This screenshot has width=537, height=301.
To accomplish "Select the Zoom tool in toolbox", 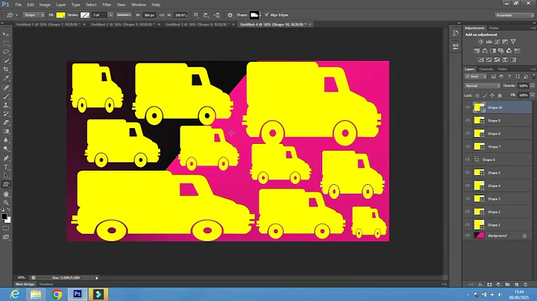I will [x=6, y=203].
